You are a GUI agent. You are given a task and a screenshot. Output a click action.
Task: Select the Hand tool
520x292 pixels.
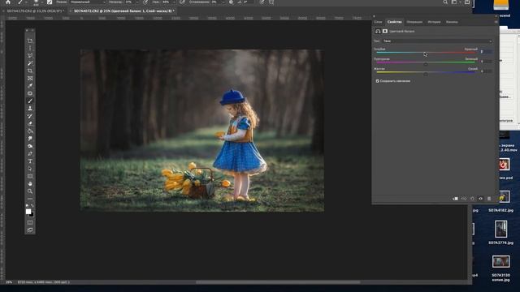point(30,184)
